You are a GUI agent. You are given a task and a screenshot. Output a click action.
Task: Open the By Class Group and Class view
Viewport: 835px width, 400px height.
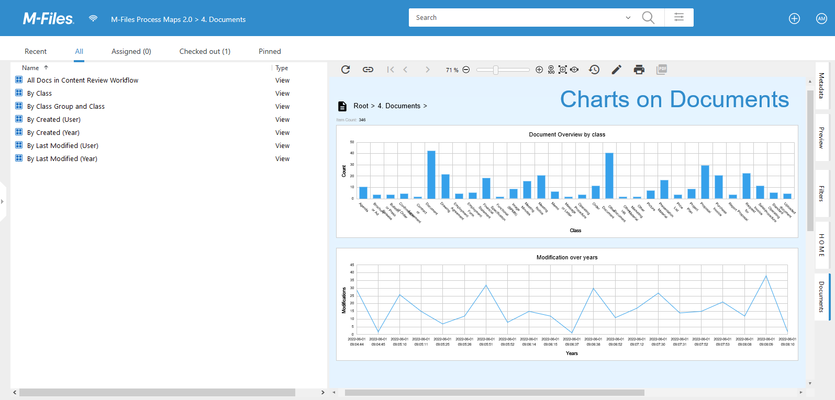(x=66, y=106)
